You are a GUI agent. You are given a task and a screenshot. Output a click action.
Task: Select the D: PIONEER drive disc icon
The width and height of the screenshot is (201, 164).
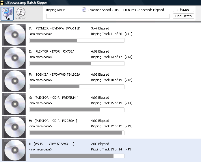tap(14, 35)
